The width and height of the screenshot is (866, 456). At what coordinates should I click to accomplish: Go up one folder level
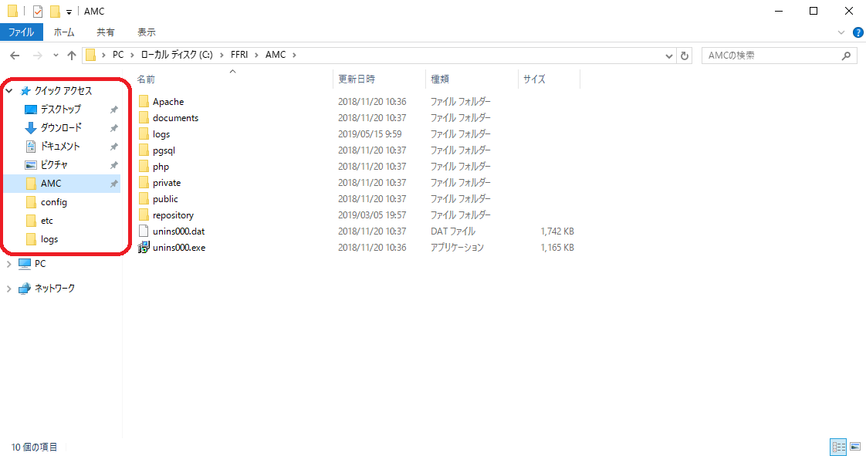(72, 56)
